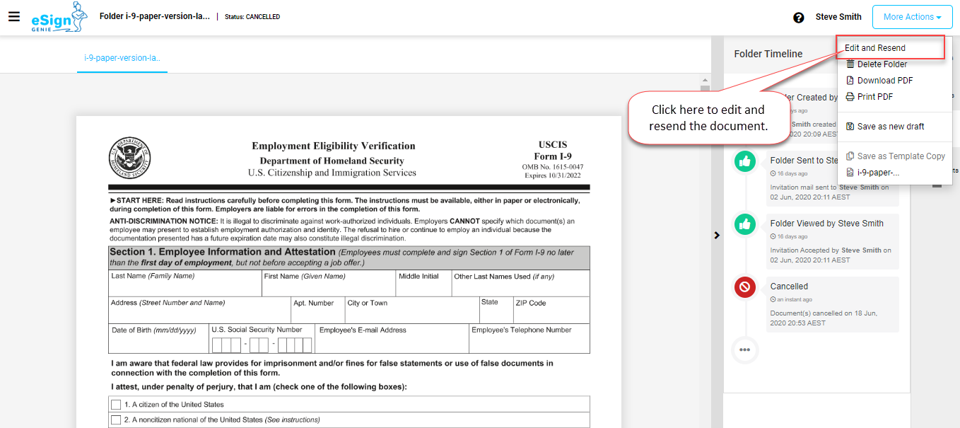Viewport: 960px width, 428px height.
Task: Click the Folder Viewed by Steve Smith entry
Action: [827, 224]
